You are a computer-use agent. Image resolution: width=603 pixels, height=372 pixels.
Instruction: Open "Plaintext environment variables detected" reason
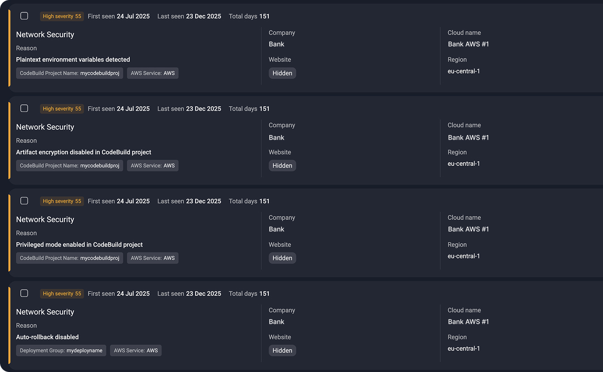(x=73, y=60)
